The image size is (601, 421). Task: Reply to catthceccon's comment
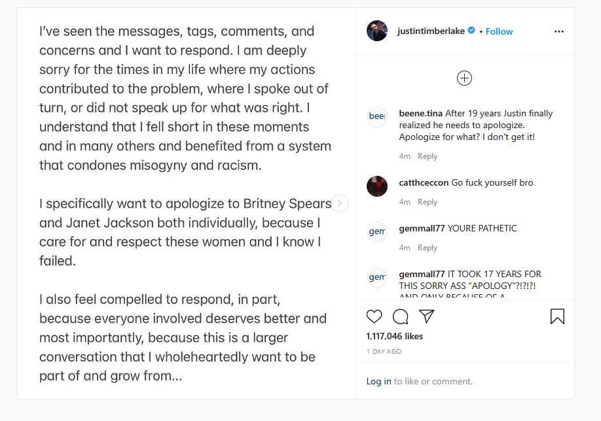[x=428, y=202]
